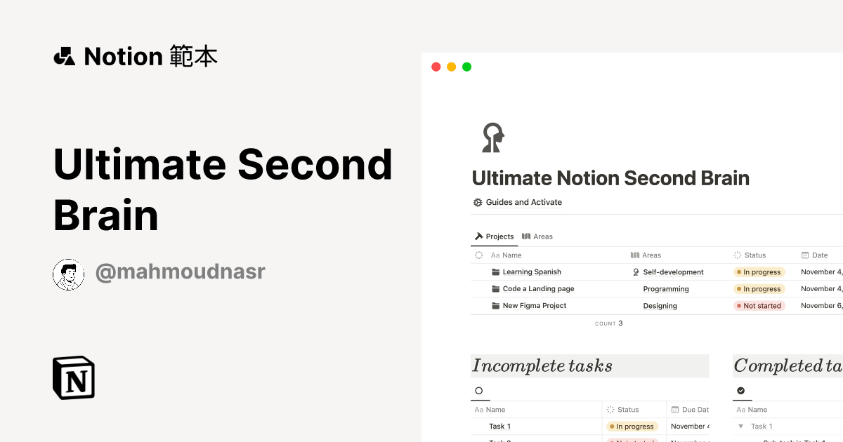843x442 pixels.
Task: Click the @mahmoudnasr author link
Action: coord(181,272)
